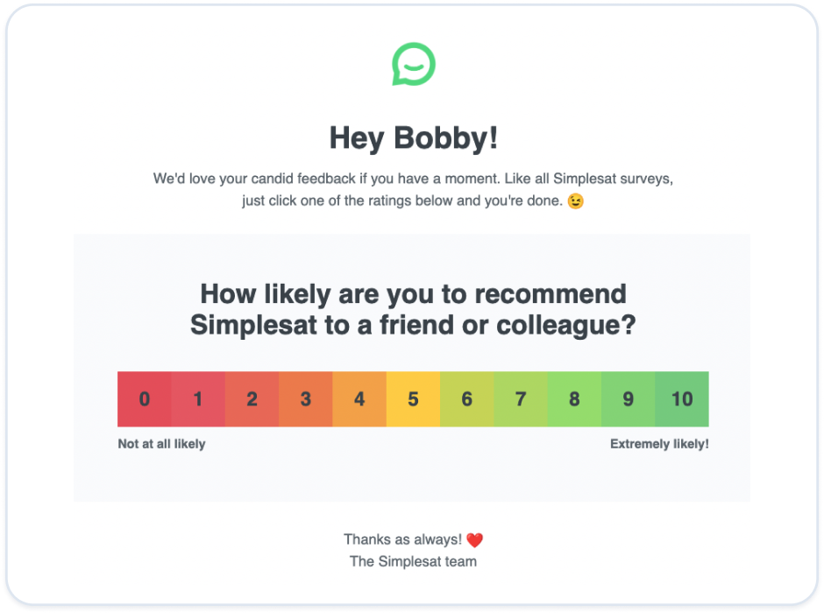Choose the yellow rating 5 box
This screenshot has height=613, width=824.
coord(413,399)
